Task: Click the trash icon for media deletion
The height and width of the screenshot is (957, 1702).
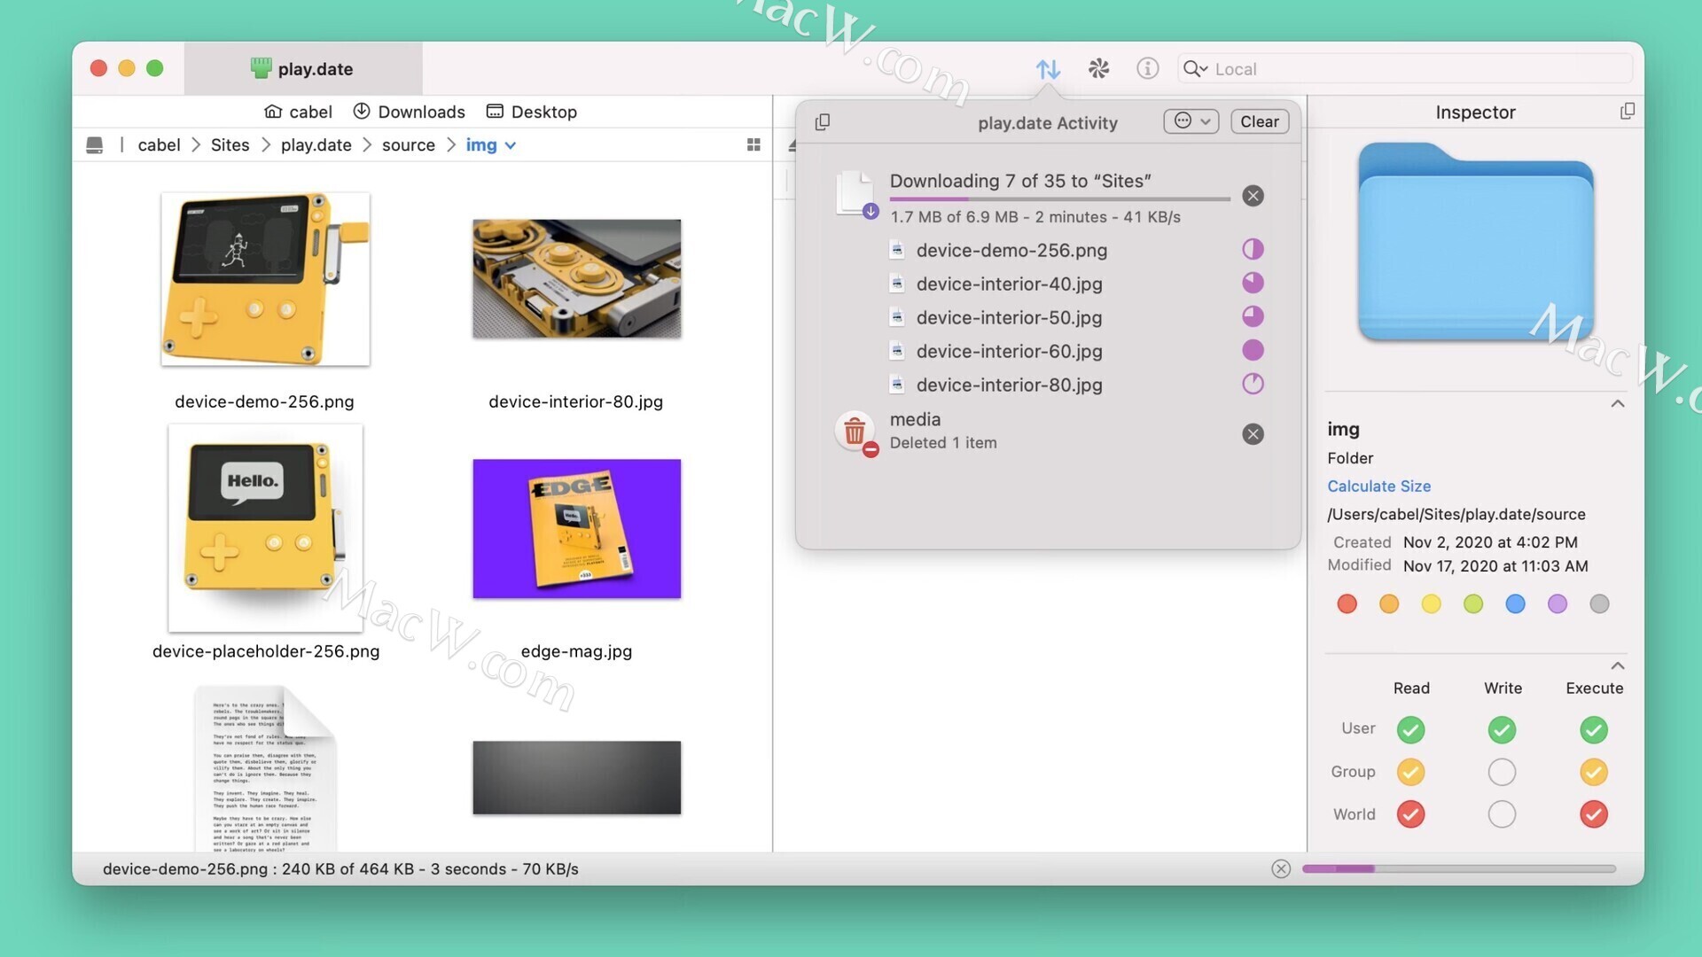Action: [855, 432]
